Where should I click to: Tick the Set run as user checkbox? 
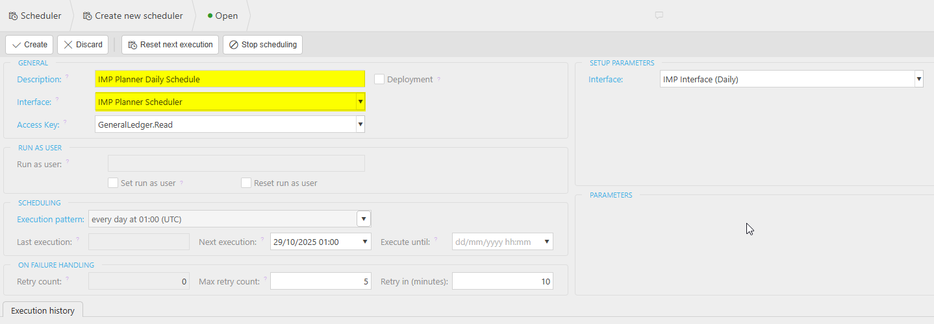point(113,183)
